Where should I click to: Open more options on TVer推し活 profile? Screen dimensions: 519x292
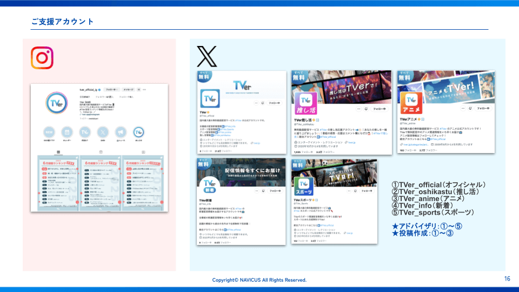(358, 109)
